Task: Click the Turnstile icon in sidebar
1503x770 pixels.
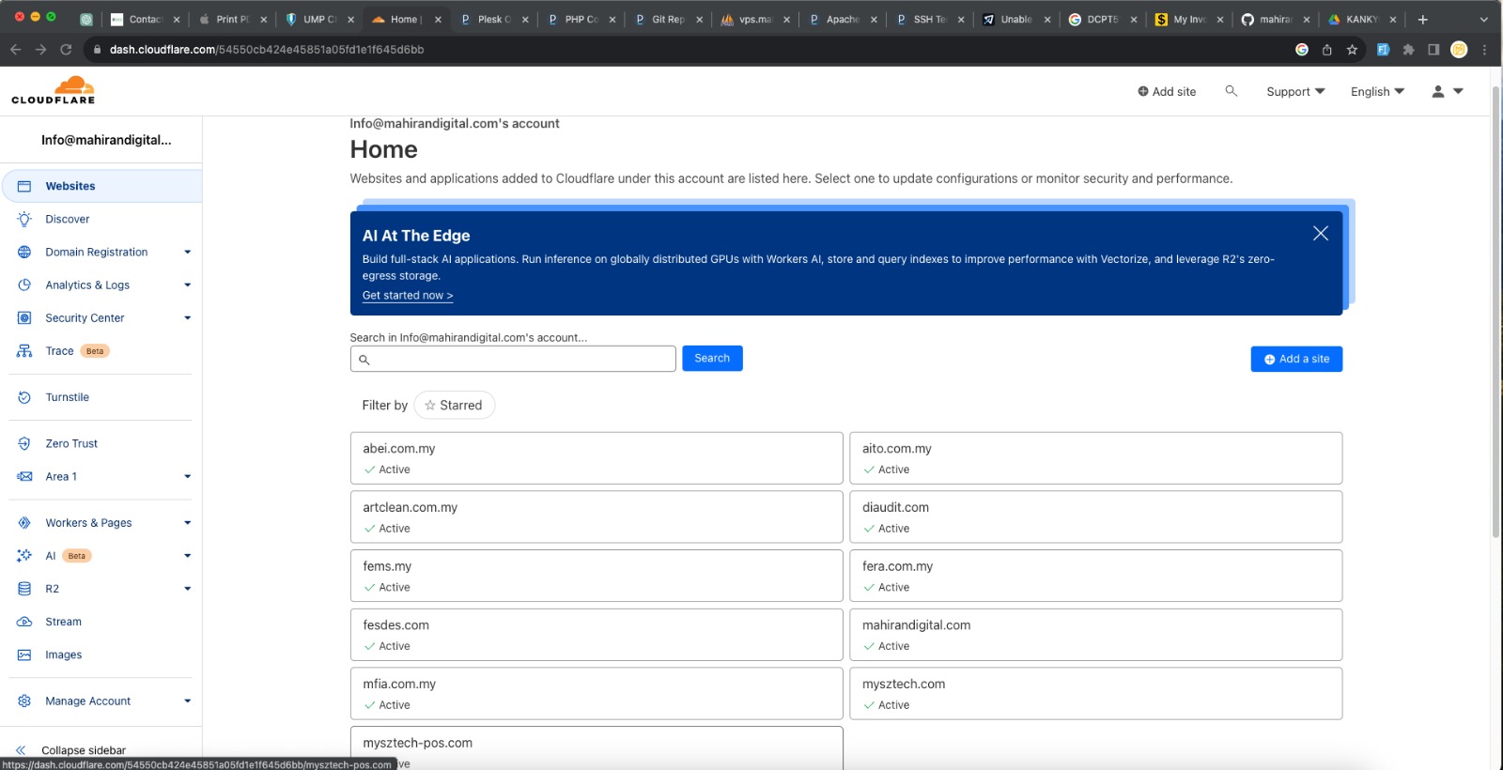Action: (x=24, y=397)
